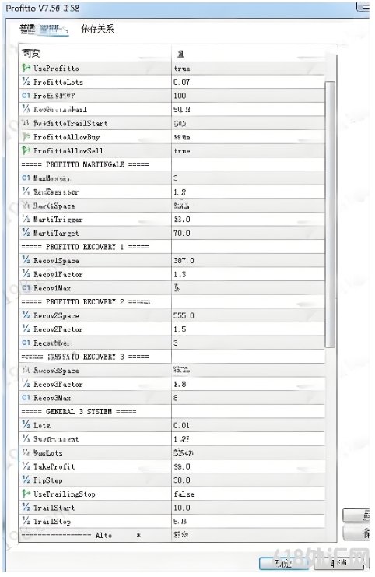Click the Recov1Space value 387.0
Screen dimensions: 375x577
click(184, 261)
